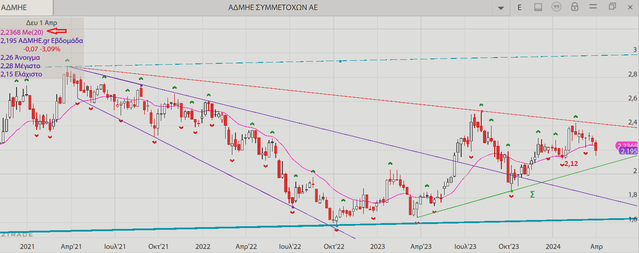Click the -0,07 -3,09% change value

coord(42,49)
